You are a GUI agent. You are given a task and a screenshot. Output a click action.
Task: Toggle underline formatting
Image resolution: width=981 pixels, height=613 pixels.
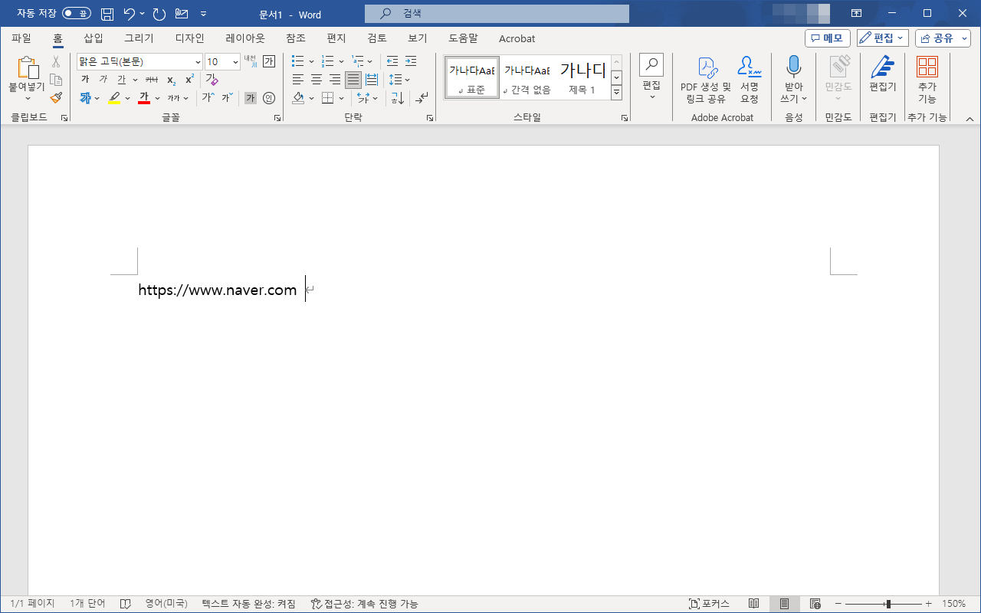122,80
